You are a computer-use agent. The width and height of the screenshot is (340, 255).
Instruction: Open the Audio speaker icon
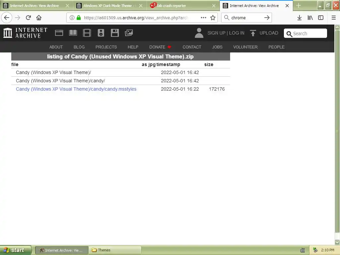coord(101,33)
